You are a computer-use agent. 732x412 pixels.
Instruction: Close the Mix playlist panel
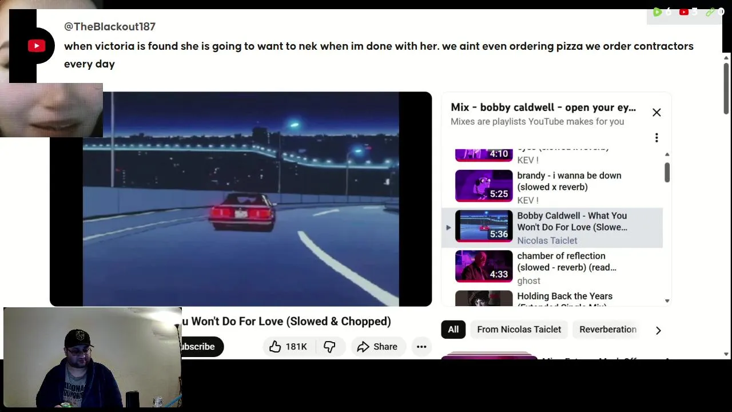pos(657,113)
